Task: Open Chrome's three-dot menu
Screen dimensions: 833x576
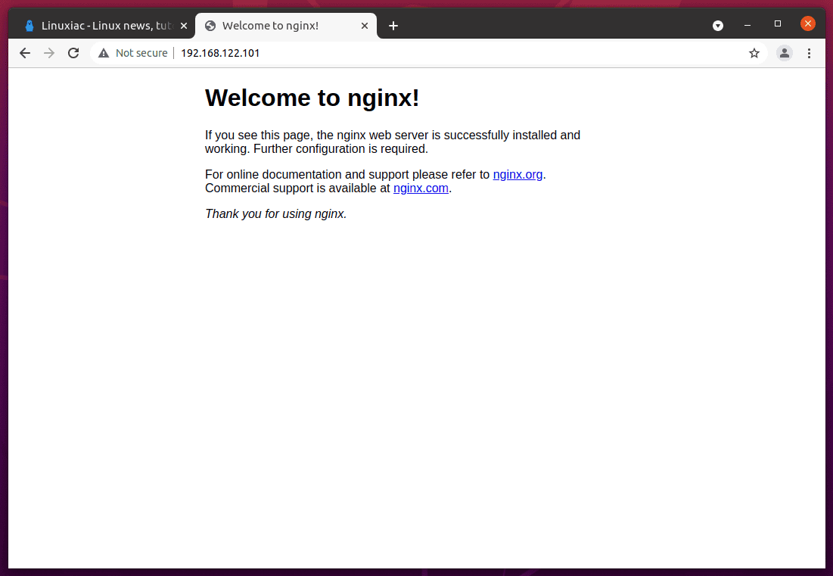Action: [x=809, y=53]
